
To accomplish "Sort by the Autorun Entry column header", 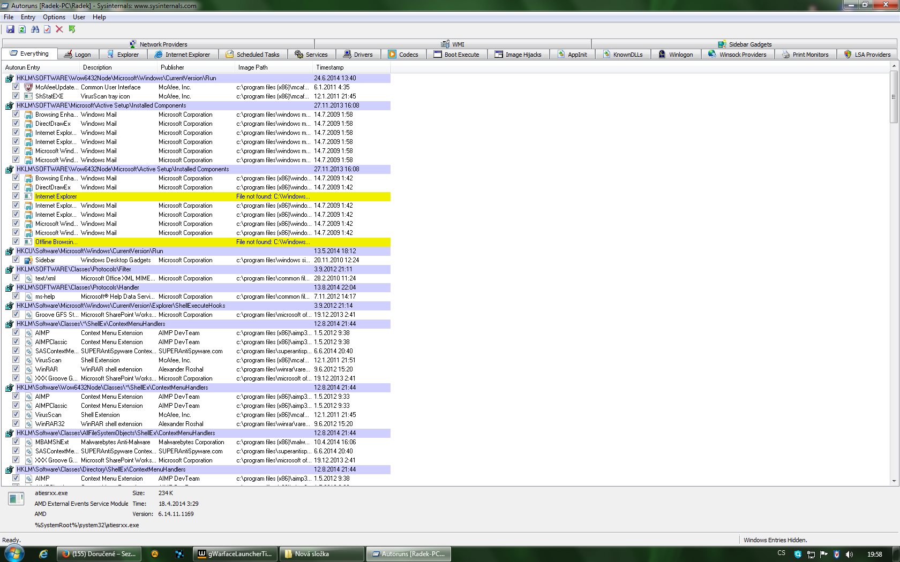I will coord(41,67).
